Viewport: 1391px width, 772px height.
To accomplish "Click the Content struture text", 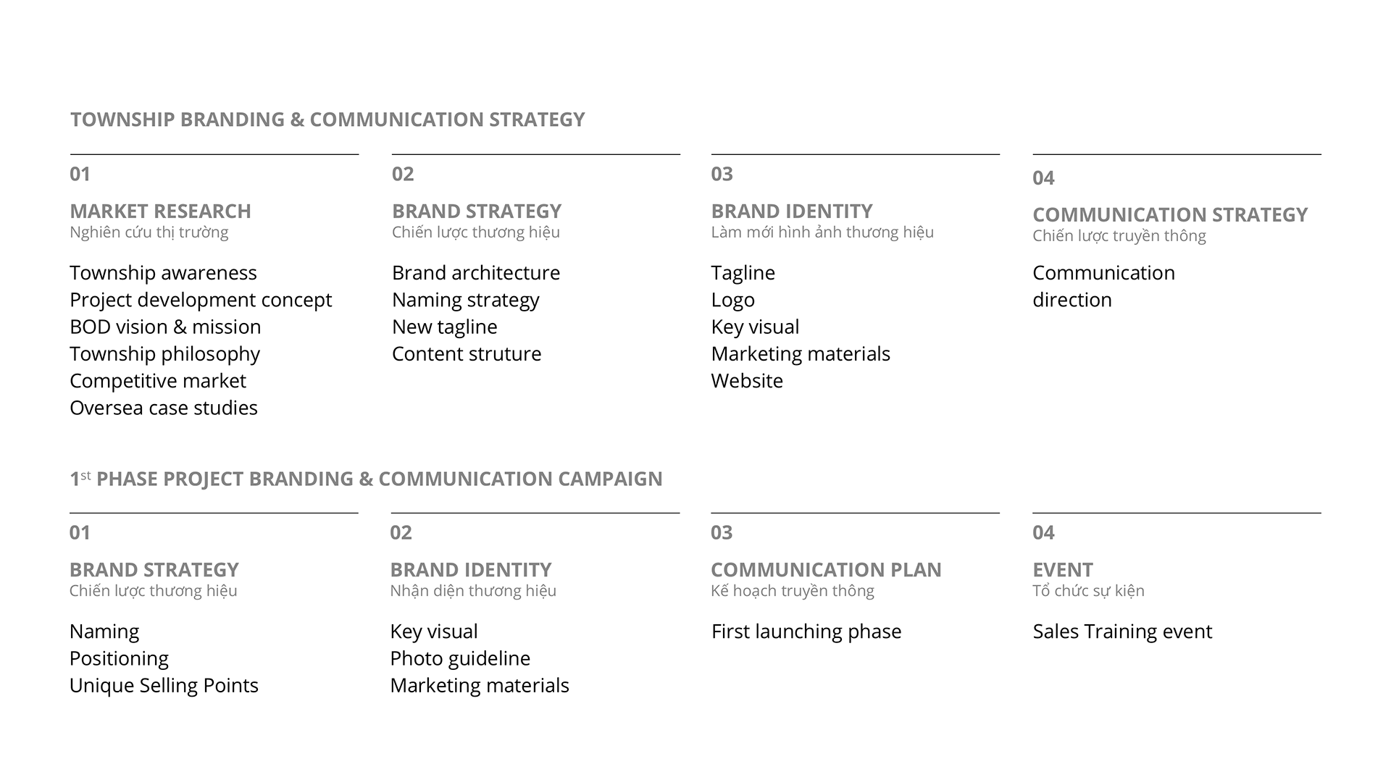I will [467, 354].
